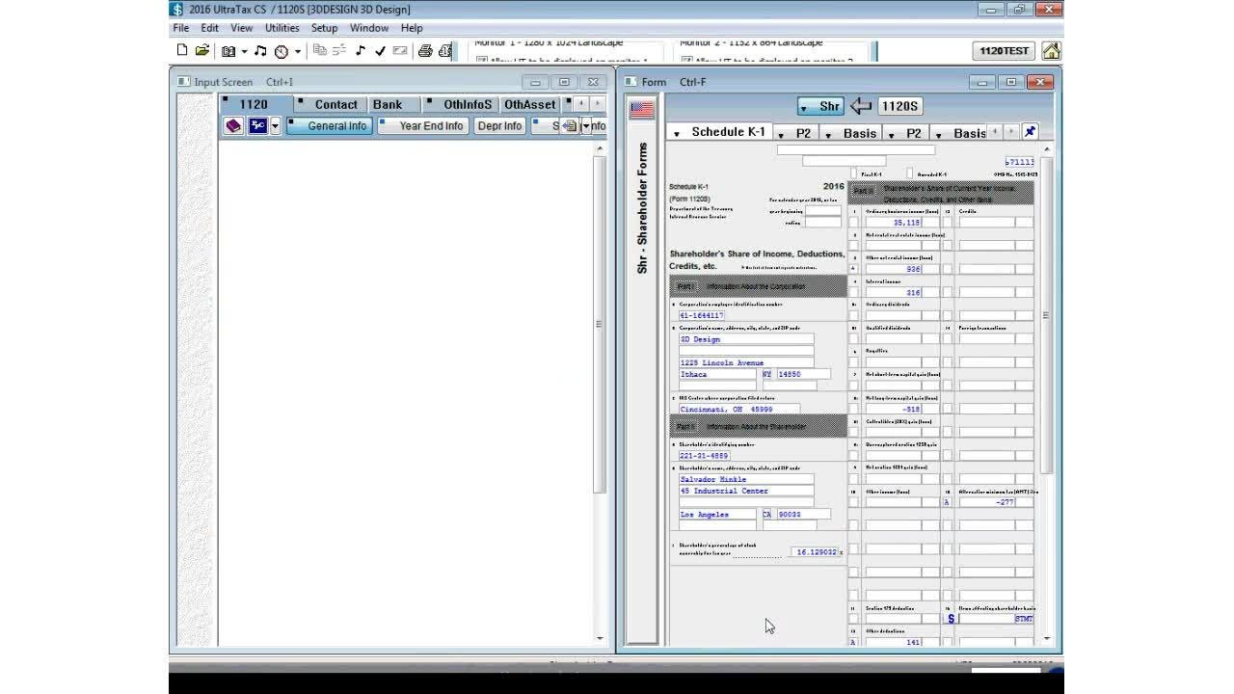The height and width of the screenshot is (694, 1234).
Task: Click the checkmark icon in toolbar
Action: (x=380, y=51)
